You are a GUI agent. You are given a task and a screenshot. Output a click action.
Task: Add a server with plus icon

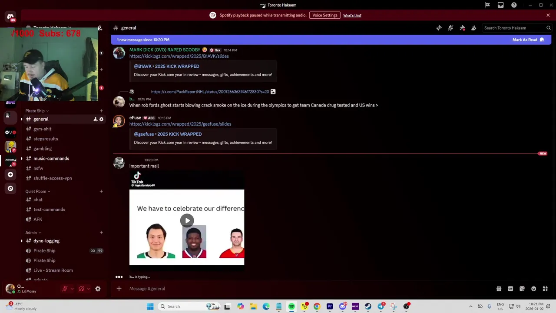(x=10, y=174)
